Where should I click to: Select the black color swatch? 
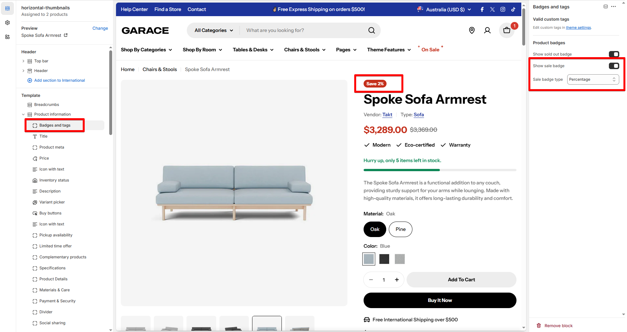pos(384,259)
